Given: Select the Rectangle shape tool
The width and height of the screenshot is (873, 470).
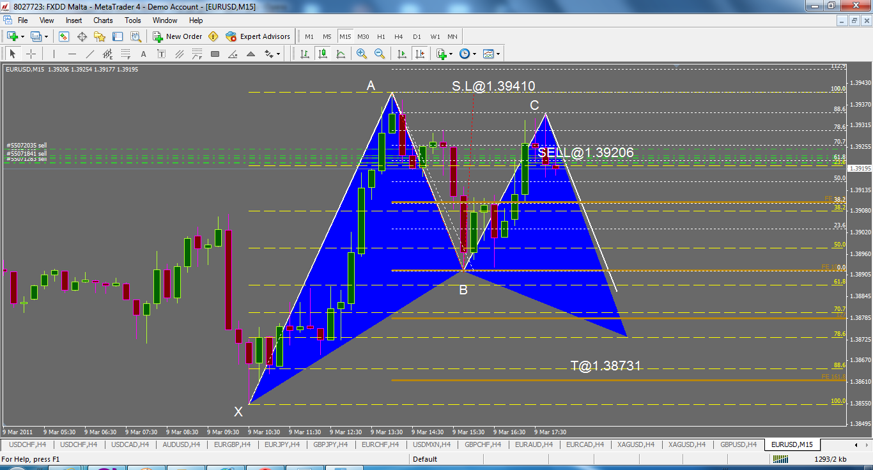Looking at the screenshot, I should point(215,54).
